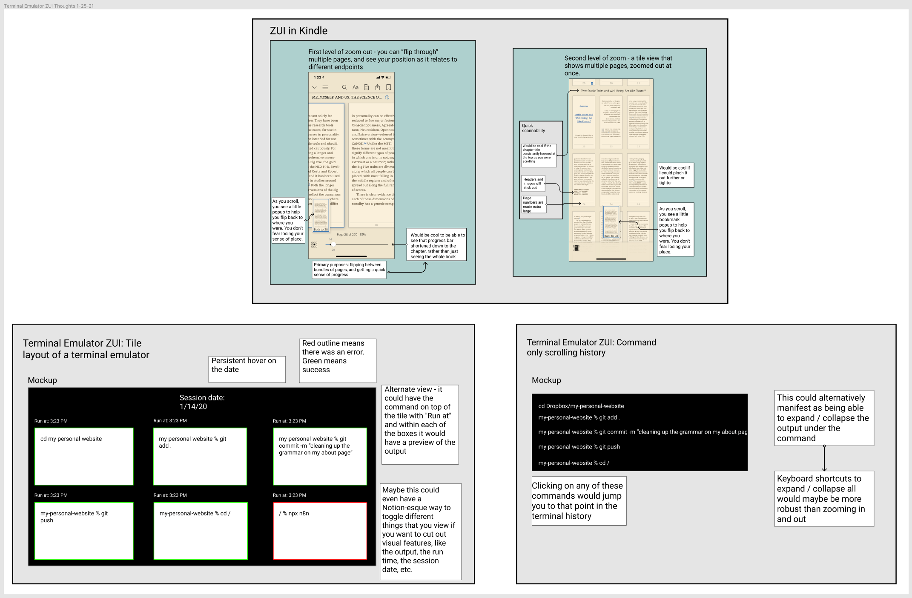Open the hamburger menu in Kindle toolbar
The height and width of the screenshot is (598, 912).
pyautogui.click(x=325, y=87)
